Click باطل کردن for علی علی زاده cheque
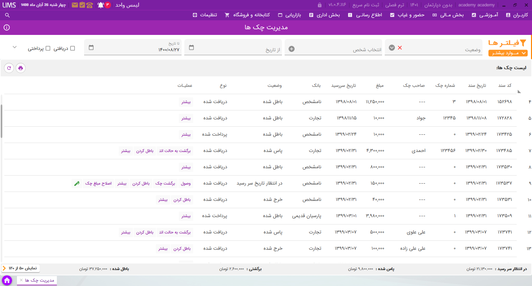The image size is (532, 286). [x=182, y=249]
